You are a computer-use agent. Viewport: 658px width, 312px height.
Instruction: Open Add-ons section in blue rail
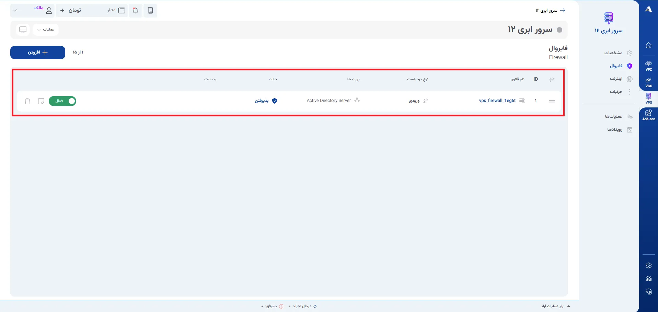click(649, 115)
